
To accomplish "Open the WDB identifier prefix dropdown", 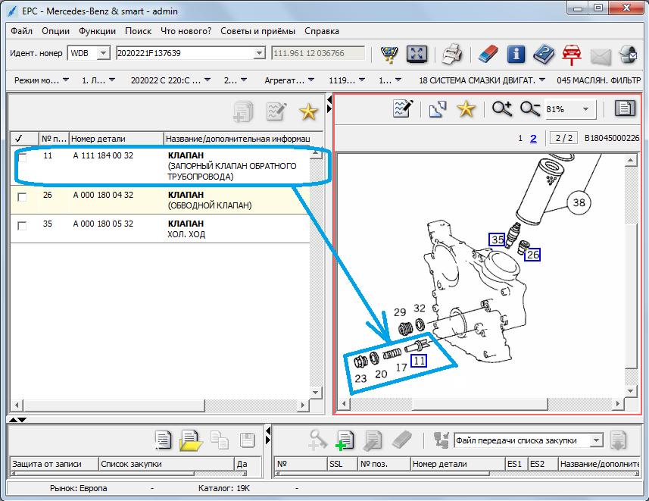I will pos(104,53).
